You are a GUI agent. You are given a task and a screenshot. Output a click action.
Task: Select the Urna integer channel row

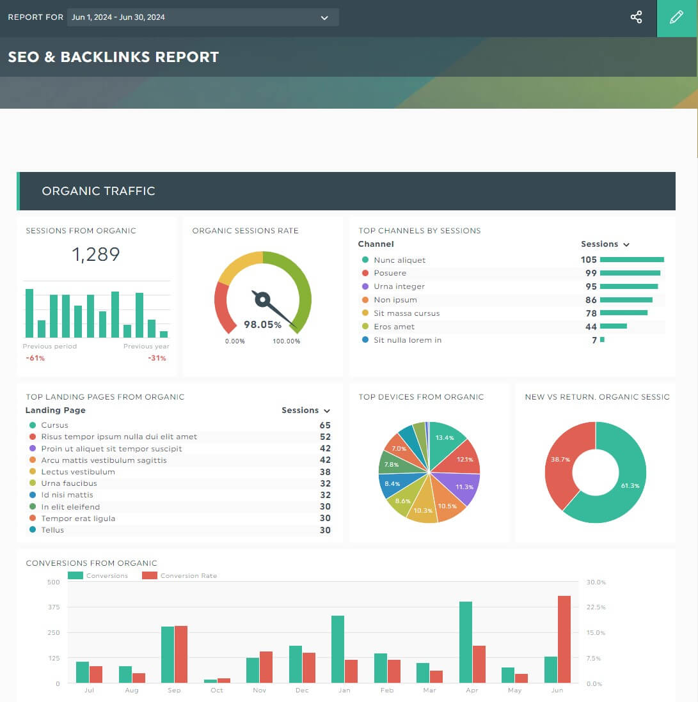tap(512, 286)
